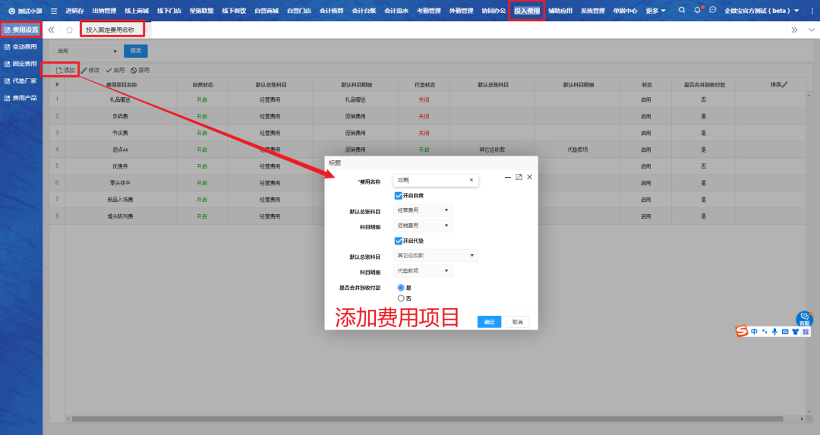Viewport: 820px width, 435px height.
Task: Open the notification bell icon
Action: [x=697, y=11]
